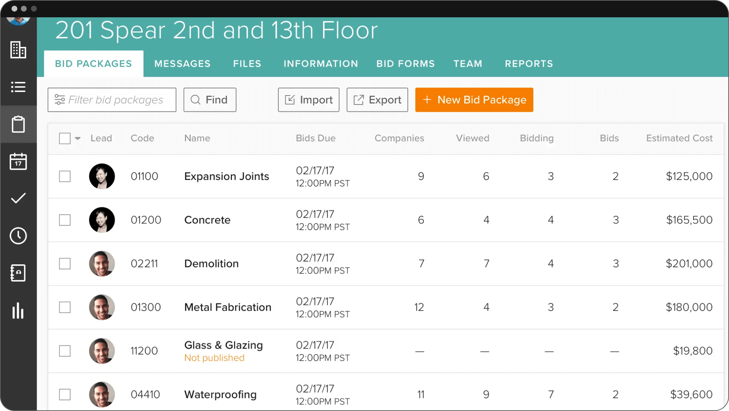Select the clipboard icon in sidebar
The width and height of the screenshot is (729, 411).
tap(18, 124)
